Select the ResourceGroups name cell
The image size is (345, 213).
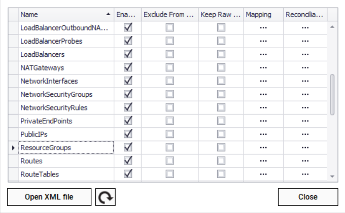pyautogui.click(x=65, y=148)
